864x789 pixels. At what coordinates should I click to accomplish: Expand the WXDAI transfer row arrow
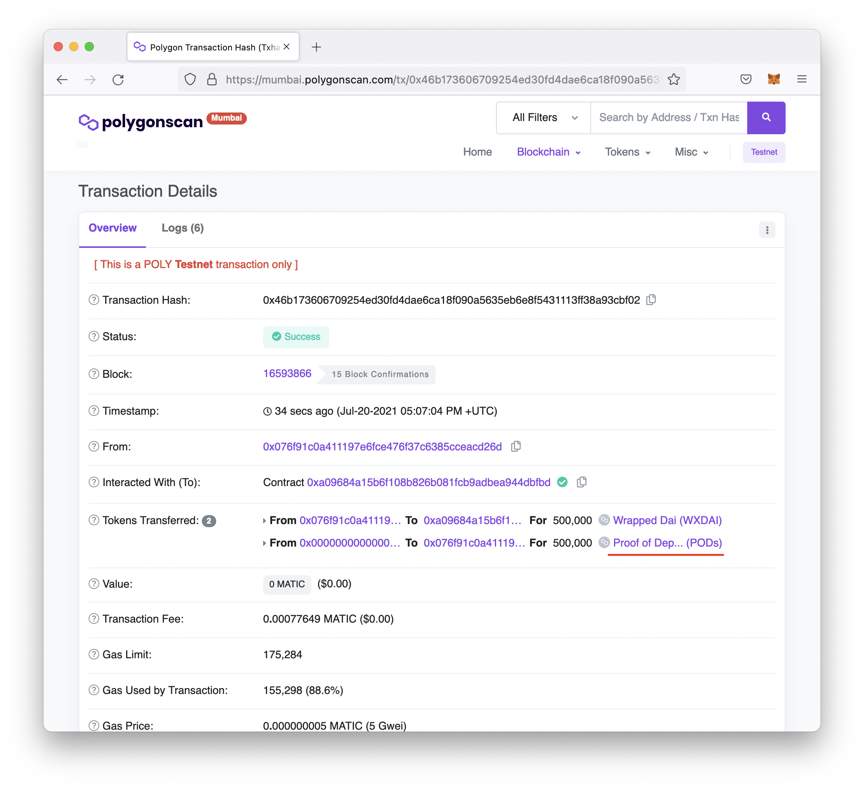pos(264,521)
